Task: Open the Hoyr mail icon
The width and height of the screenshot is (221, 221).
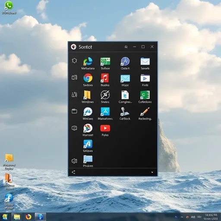Action: coord(125,78)
